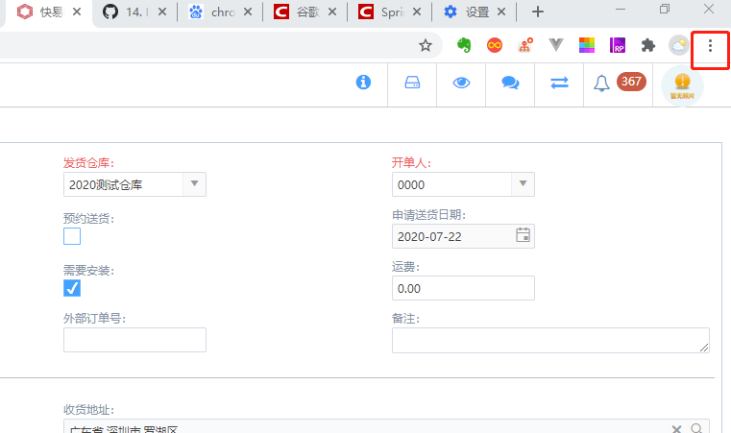Click the blue info circle icon
Image resolution: width=731 pixels, height=433 pixels.
[x=364, y=84]
